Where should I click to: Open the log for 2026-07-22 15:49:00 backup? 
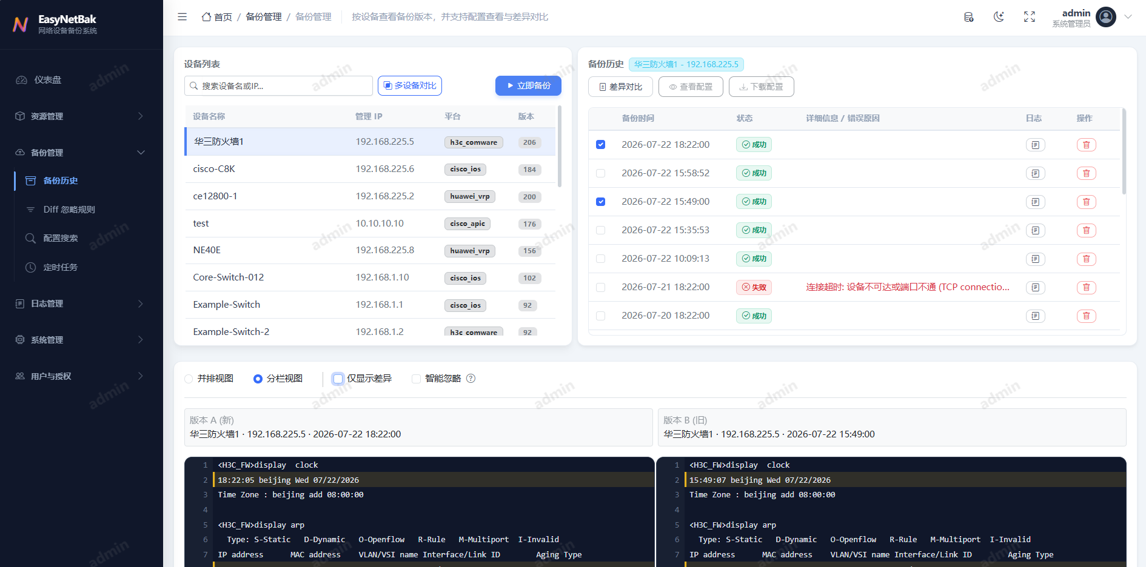(1036, 202)
